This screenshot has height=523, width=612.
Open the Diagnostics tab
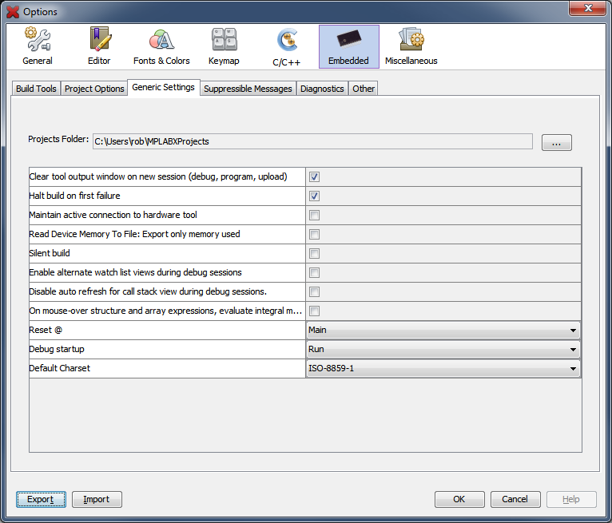[322, 89]
